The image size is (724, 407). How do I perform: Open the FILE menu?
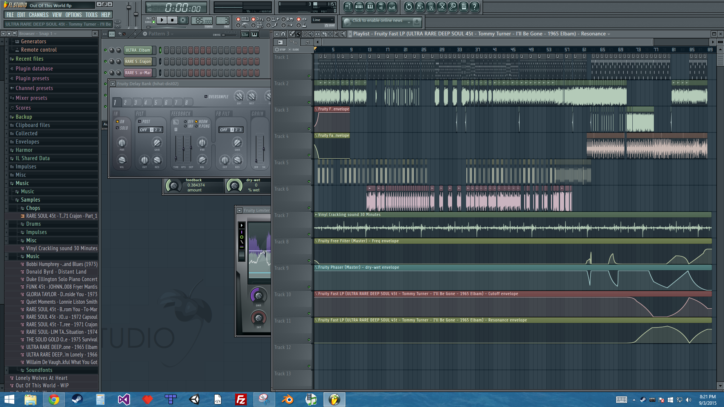coord(10,15)
